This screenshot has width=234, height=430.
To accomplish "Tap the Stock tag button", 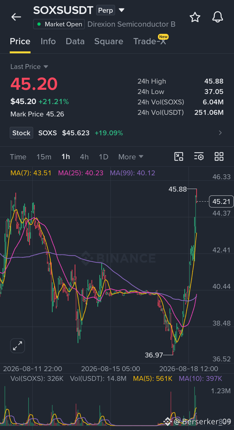I will 21,133.
